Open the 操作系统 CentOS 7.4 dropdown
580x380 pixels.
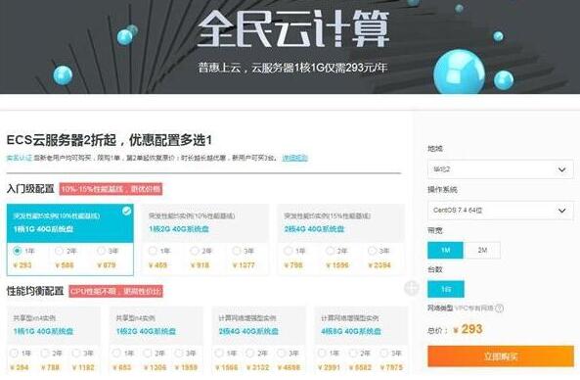(501, 211)
